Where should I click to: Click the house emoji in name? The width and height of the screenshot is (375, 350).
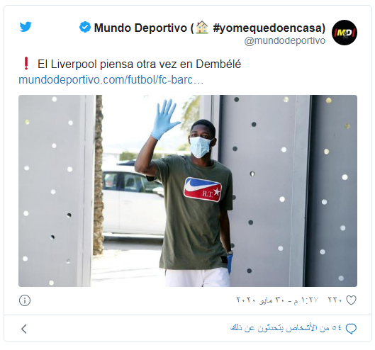click(x=202, y=27)
